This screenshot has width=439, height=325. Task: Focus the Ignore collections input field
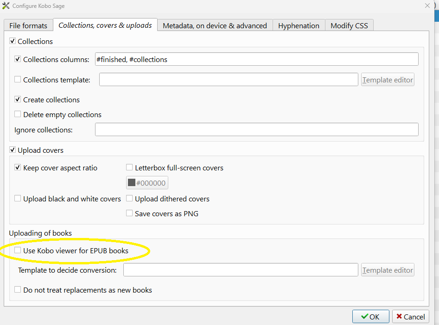click(x=256, y=130)
